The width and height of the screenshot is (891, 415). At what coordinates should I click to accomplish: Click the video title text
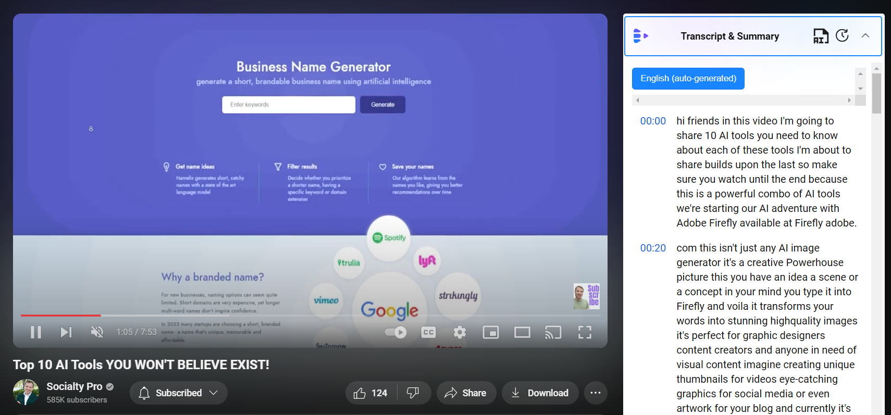point(141,364)
